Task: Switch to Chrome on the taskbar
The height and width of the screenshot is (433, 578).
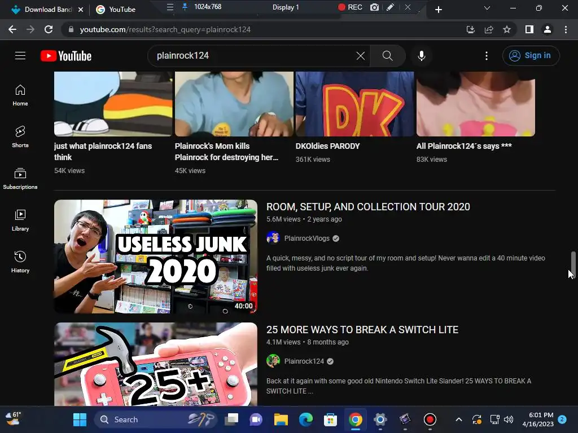Action: point(356,419)
